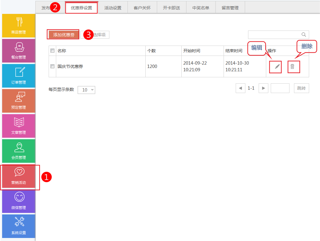320x241 pixels.
Task: Toggle the select-all checkbox in table header
Action: point(53,51)
